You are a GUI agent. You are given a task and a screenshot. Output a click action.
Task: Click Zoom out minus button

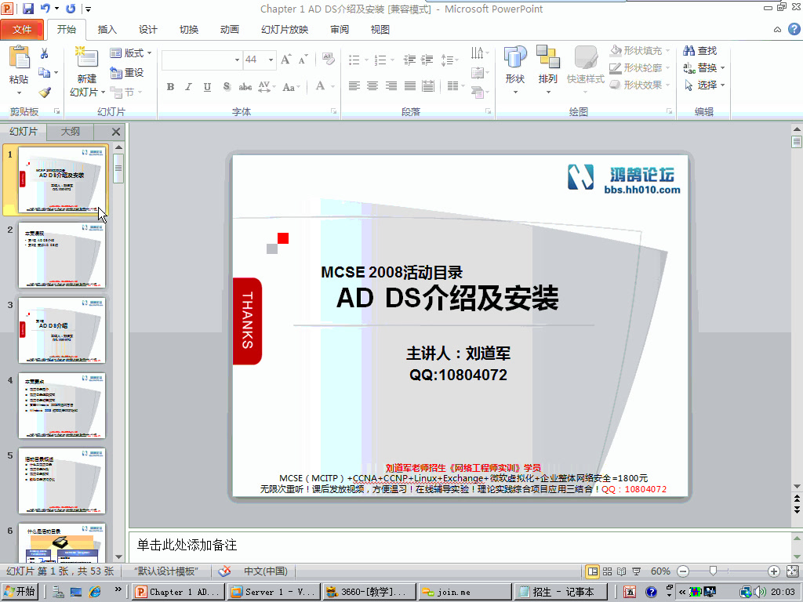click(683, 571)
